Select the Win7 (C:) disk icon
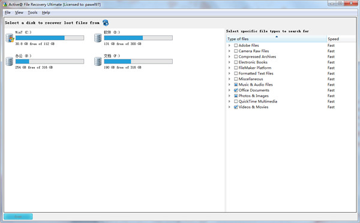Image resolution: width=360 pixels, height=223 pixels. (10, 38)
